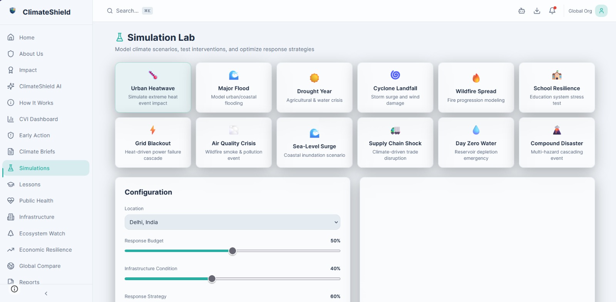Click the Response Budget slider handle

(233, 251)
